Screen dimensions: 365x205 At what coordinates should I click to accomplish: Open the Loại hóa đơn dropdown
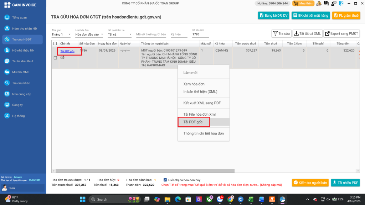pyautogui.click(x=89, y=35)
